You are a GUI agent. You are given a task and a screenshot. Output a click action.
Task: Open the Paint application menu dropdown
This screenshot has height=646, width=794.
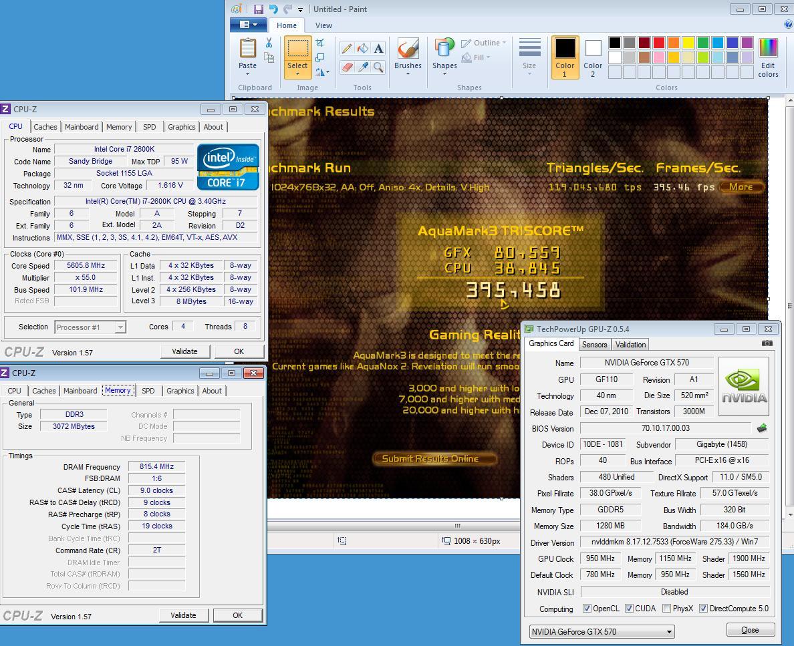(248, 25)
